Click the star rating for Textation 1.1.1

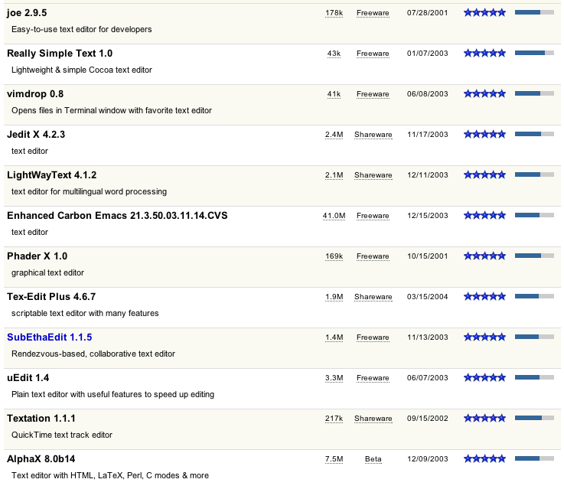(484, 419)
